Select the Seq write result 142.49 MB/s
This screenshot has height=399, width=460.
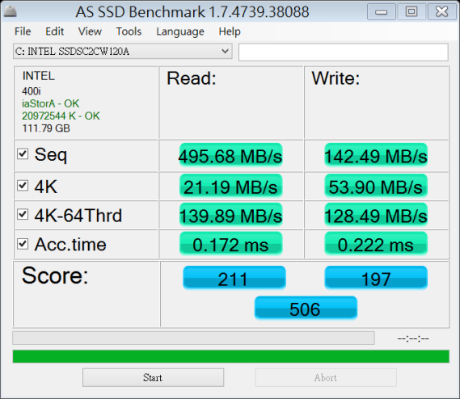[x=376, y=155]
